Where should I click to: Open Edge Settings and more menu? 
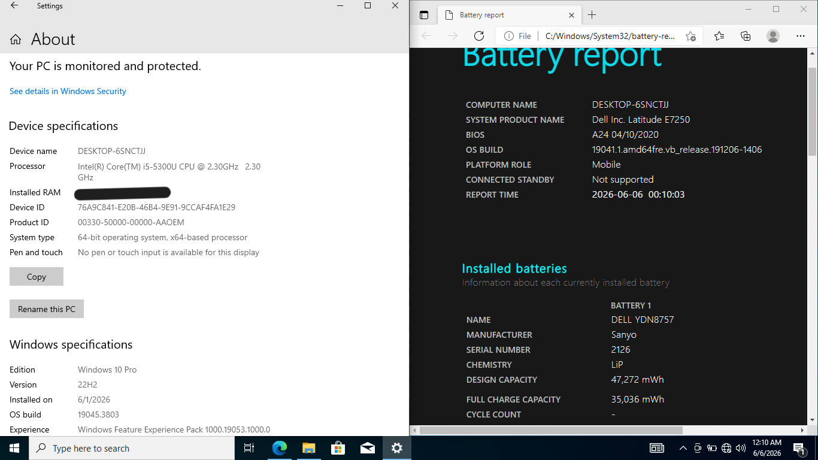801,36
